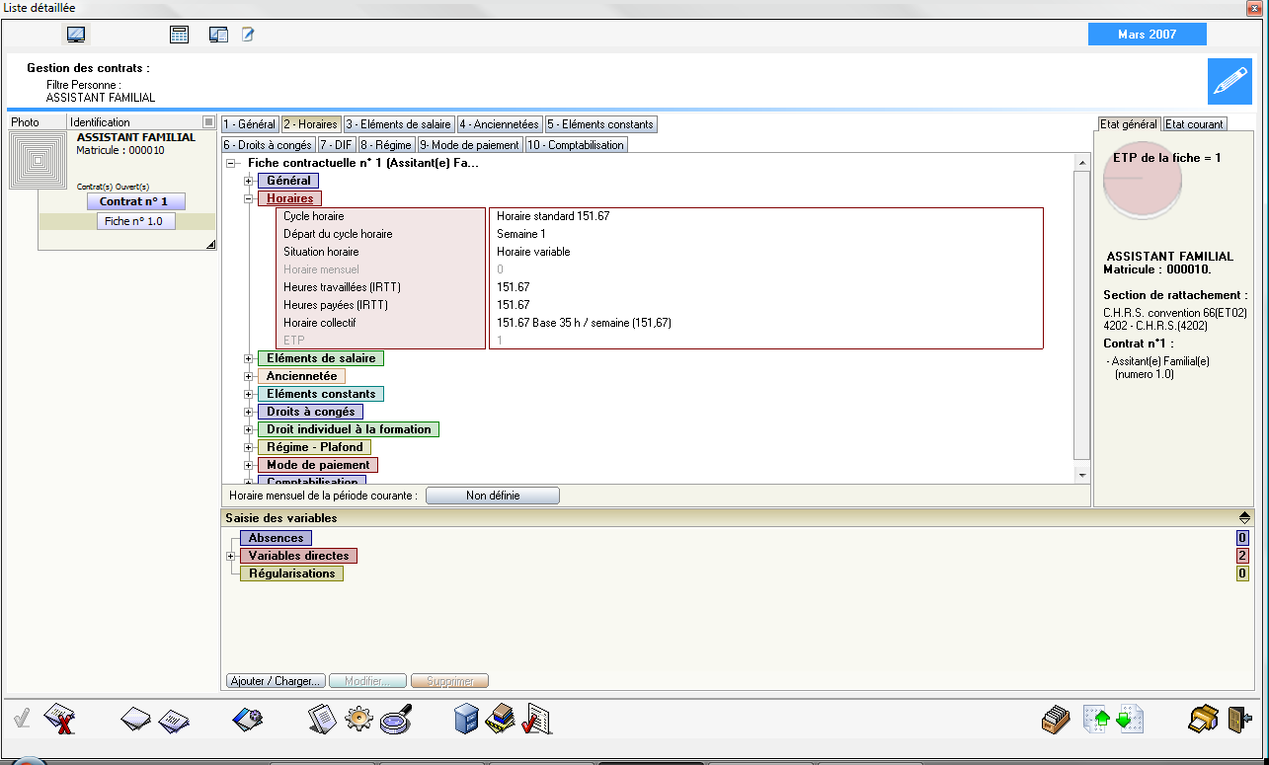Click the Horaire collectif value 151.67 Base 35 h
Image resolution: width=1269 pixels, height=765 pixels.
click(x=585, y=323)
